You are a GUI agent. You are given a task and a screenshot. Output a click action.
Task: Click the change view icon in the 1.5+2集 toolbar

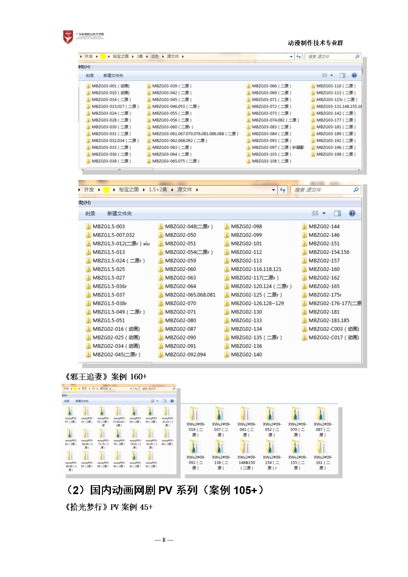coord(315,213)
